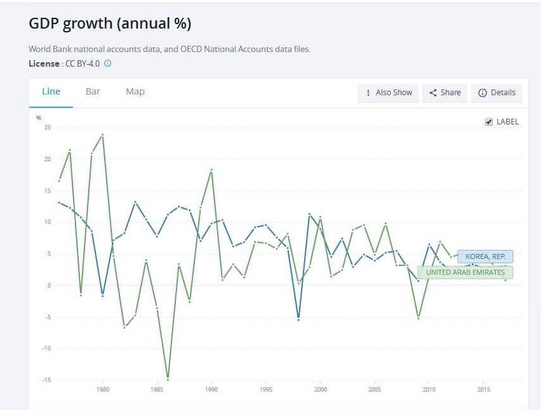
Task: Click the green line's 2009 trough point
Action: tap(418, 317)
